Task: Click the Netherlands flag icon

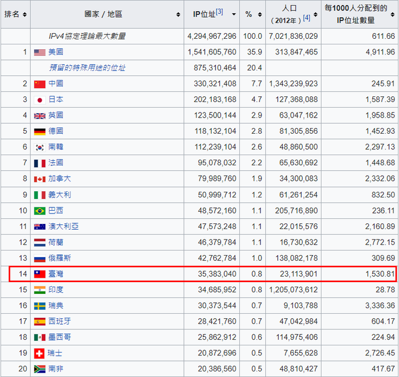Action: tap(40, 243)
